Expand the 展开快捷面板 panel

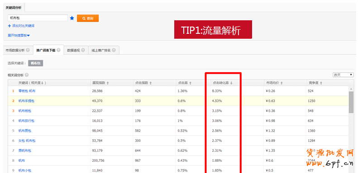click(19, 36)
